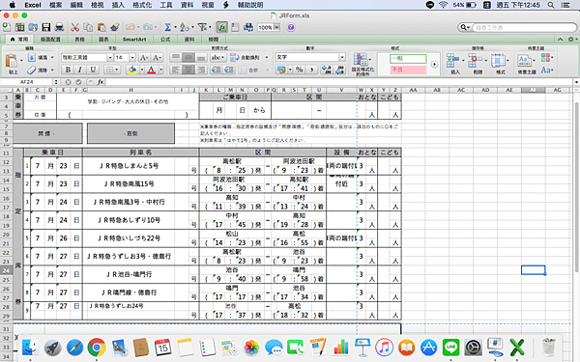Image resolution: width=580 pixels, height=362 pixels.
Task: Decrease font size with smaller A
Action: [x=158, y=57]
